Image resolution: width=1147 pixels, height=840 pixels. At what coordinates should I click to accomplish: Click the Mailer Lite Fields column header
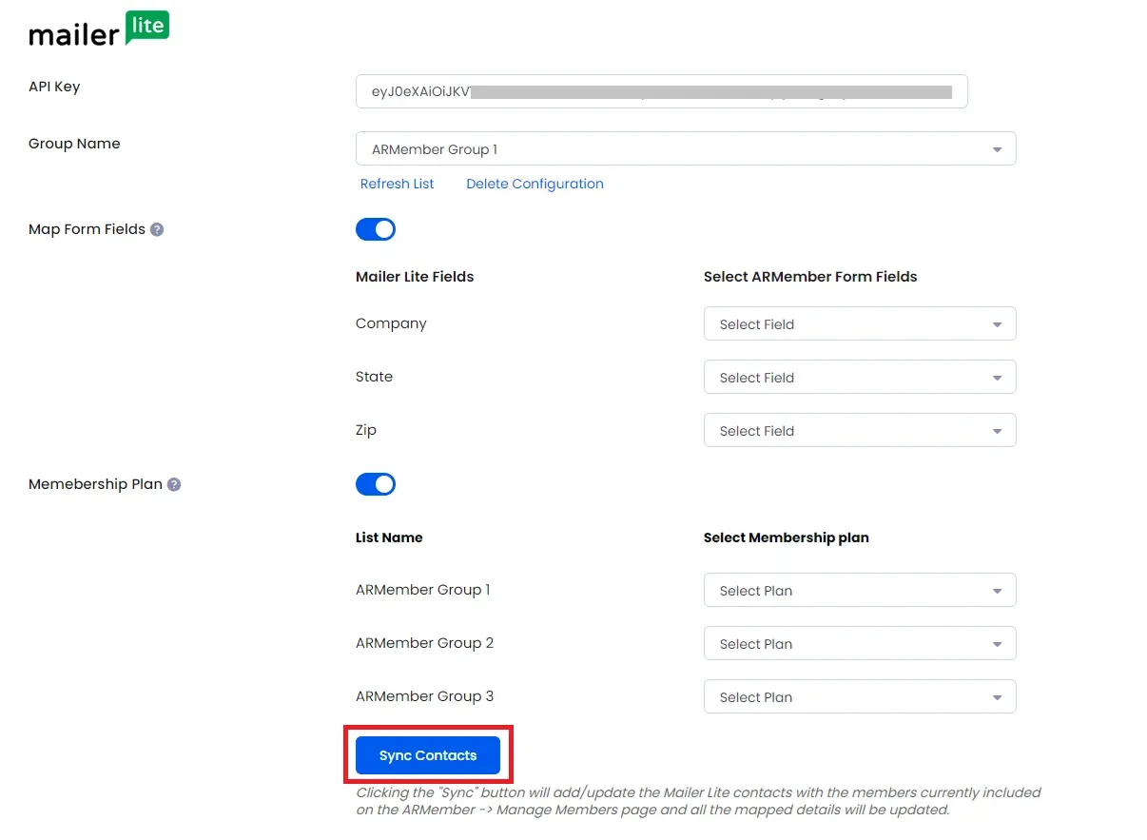click(x=415, y=277)
